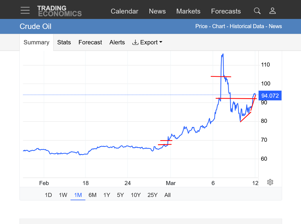301x224 pixels.
Task: Select the 1D time range
Action: [48, 195]
